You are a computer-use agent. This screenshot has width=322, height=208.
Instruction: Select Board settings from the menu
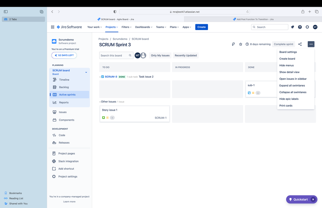click(x=288, y=52)
